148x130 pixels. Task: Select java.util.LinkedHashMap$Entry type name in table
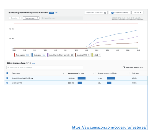pos(22,78)
